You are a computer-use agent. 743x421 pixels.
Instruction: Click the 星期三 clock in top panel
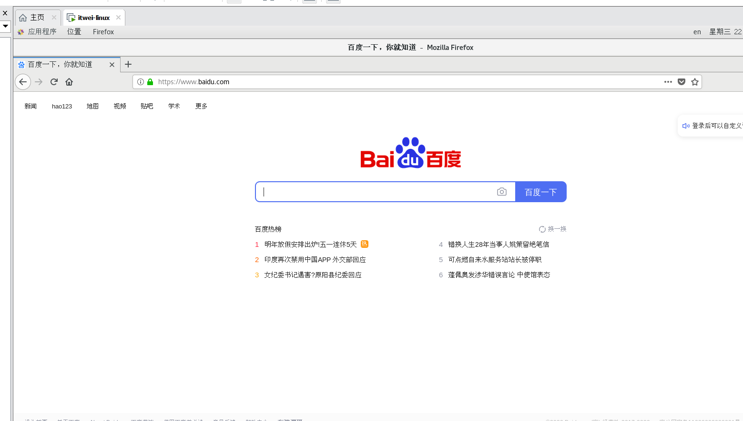725,32
